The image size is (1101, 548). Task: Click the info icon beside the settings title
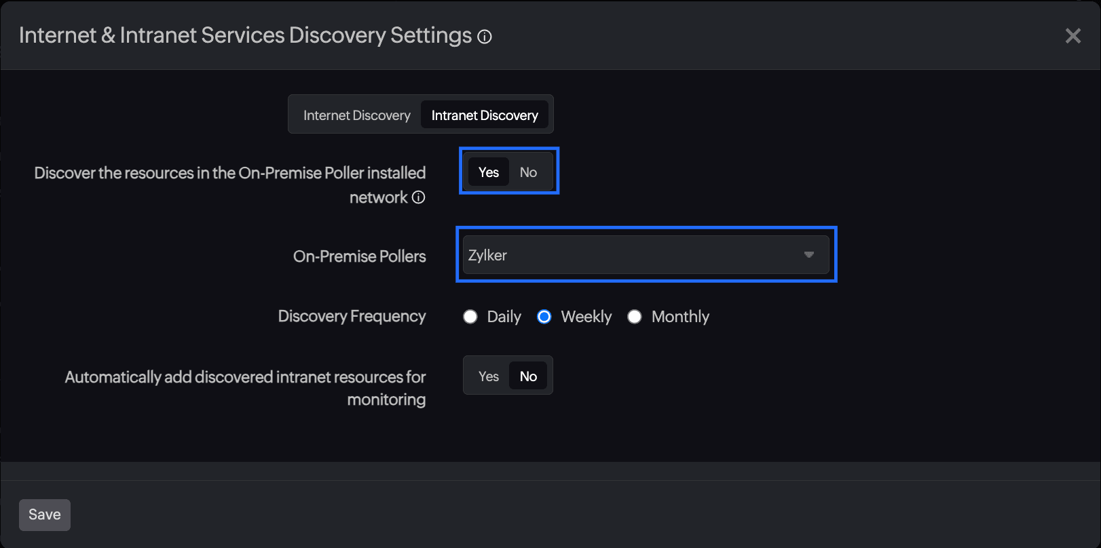pos(484,37)
